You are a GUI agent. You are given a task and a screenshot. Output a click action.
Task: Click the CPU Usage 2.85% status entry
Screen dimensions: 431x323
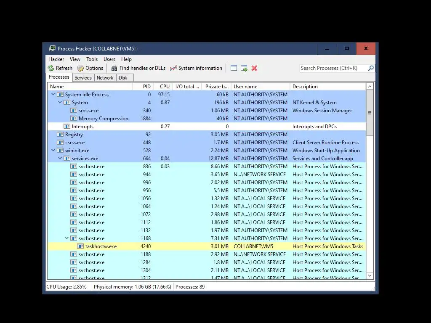(x=66, y=287)
